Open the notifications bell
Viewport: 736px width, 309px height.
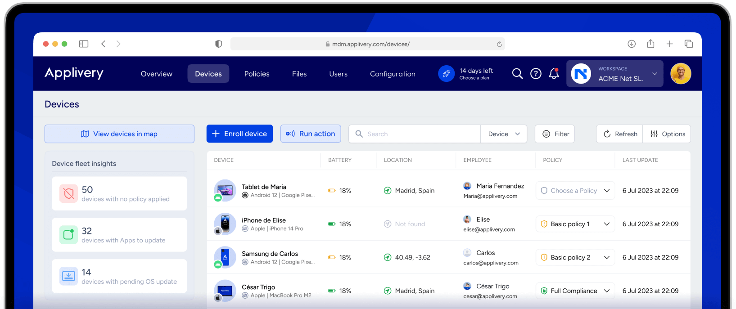[554, 74]
